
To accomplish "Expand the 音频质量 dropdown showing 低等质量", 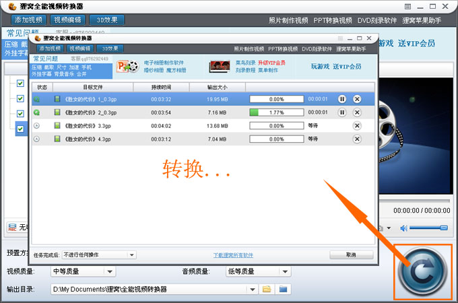I will [285, 271].
